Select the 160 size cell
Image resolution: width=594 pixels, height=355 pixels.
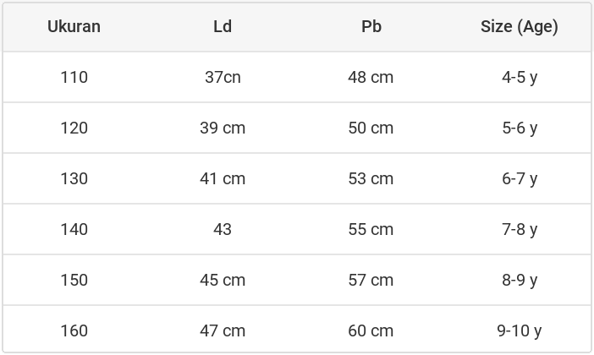click(x=74, y=330)
